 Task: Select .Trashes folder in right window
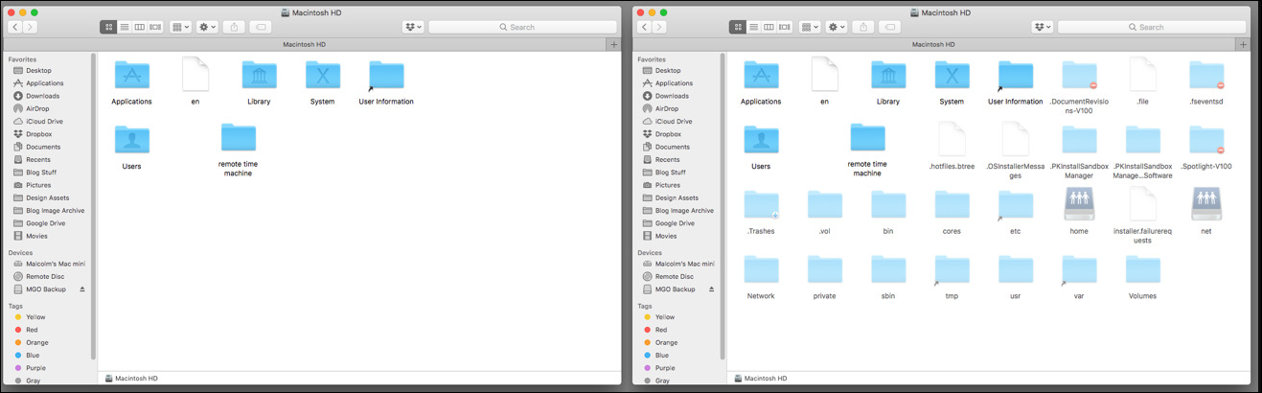click(x=761, y=205)
